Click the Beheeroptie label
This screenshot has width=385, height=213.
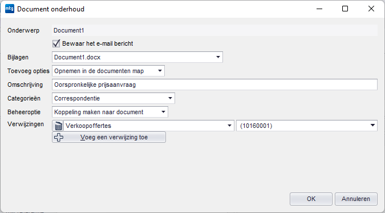24,112
